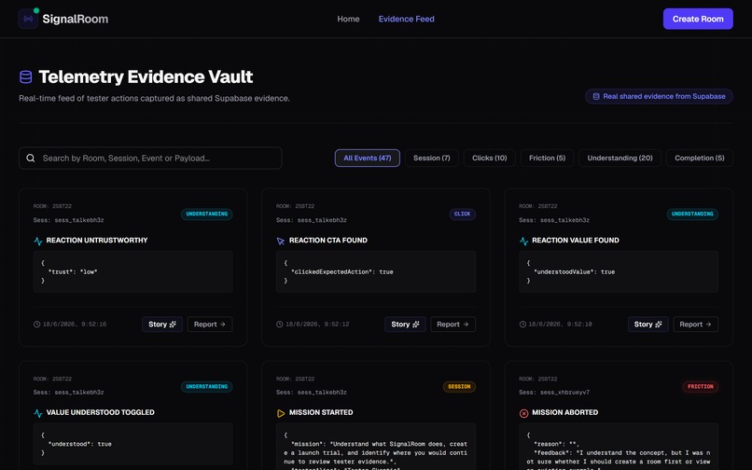Open Story for REACTION UNTRUSTWORTHY card
752x470 pixels.
click(162, 325)
